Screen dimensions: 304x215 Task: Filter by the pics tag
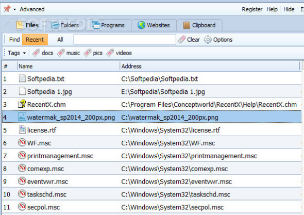[x=93, y=53]
